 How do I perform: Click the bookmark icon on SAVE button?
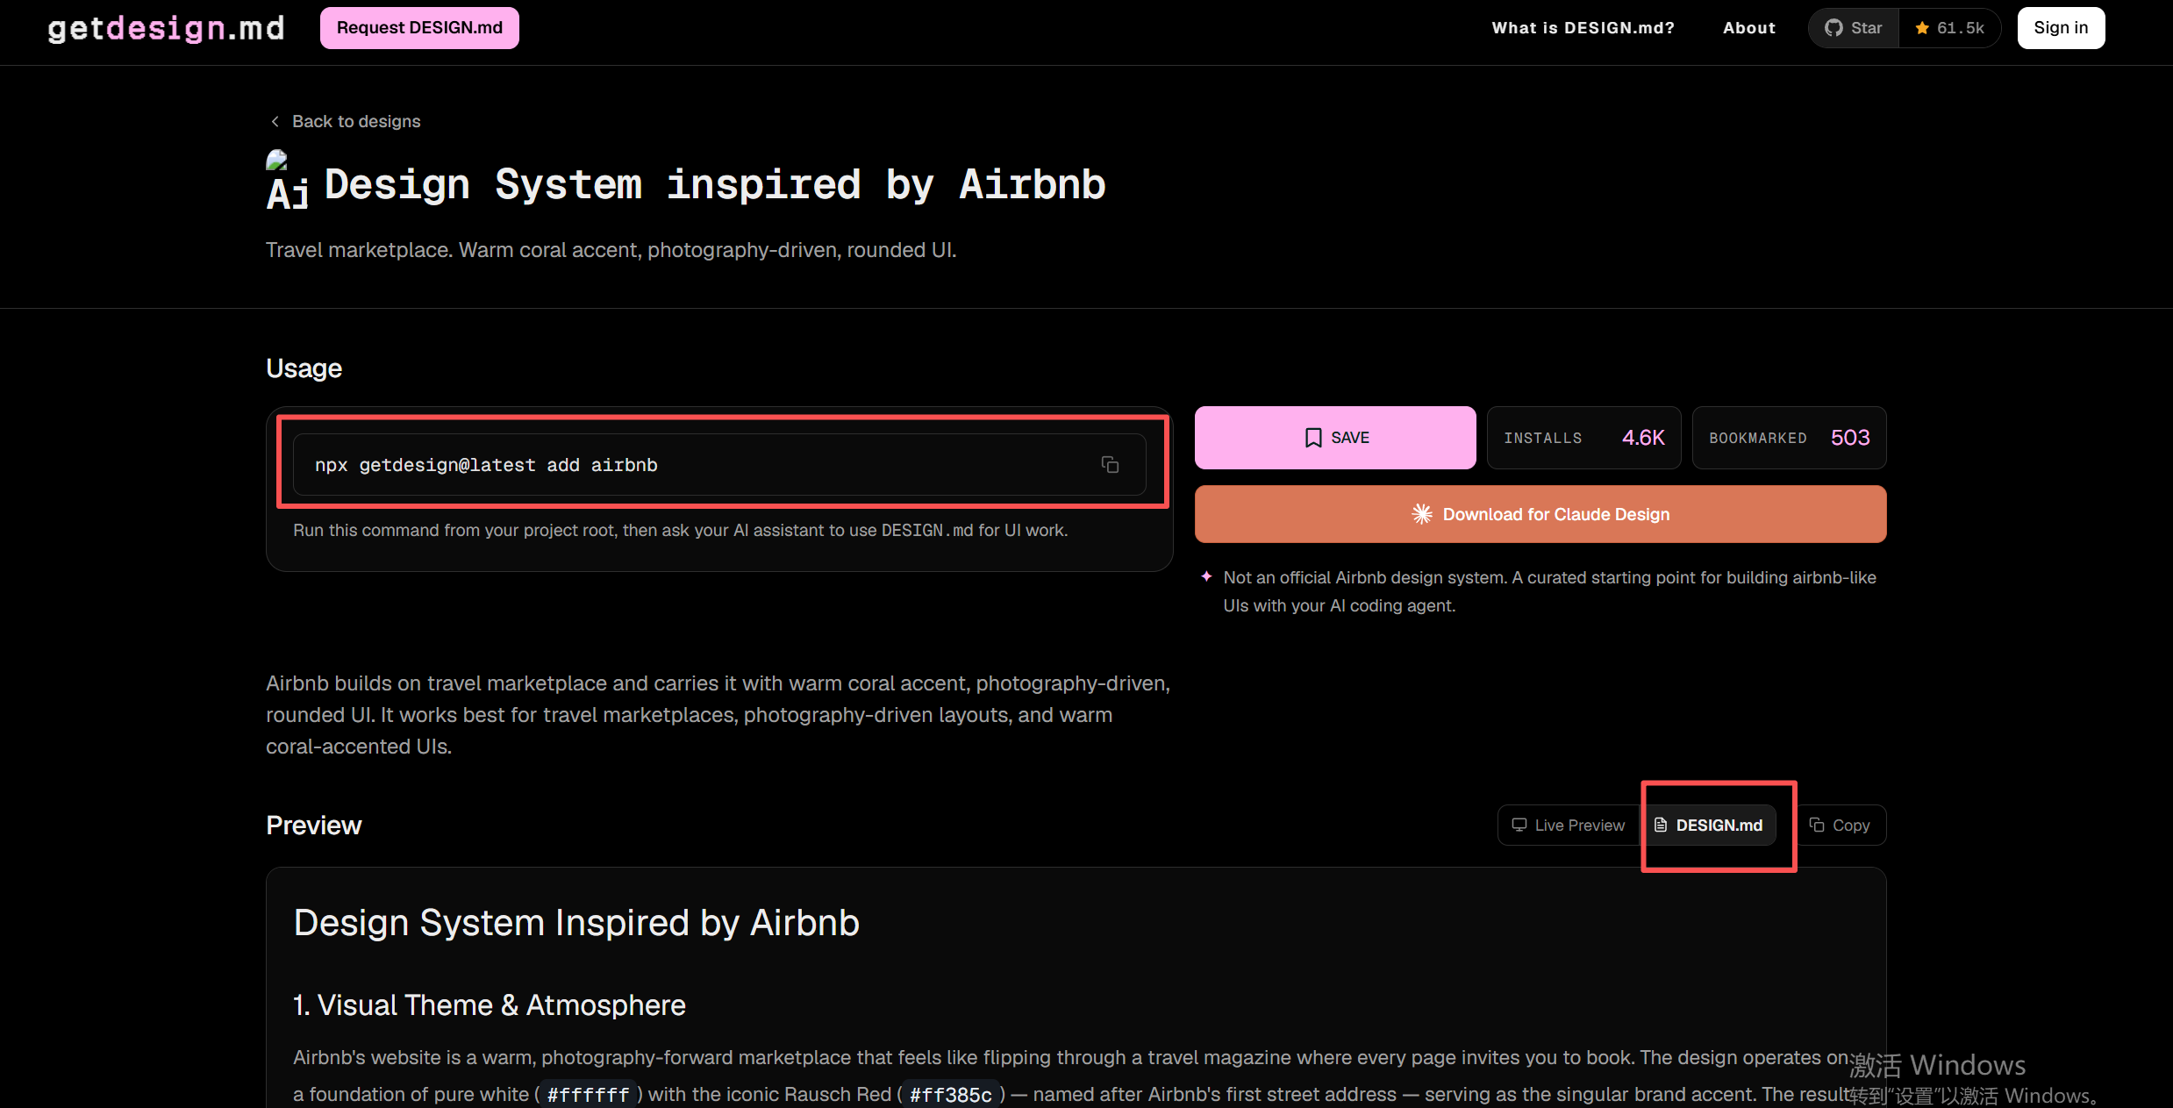coord(1312,438)
